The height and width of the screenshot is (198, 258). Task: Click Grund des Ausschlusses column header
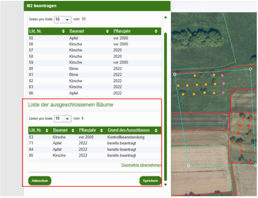tap(129, 130)
